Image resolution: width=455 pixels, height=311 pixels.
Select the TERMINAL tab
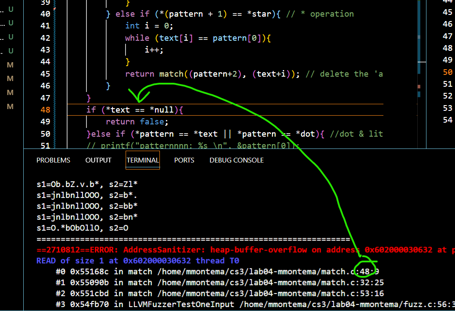143,160
